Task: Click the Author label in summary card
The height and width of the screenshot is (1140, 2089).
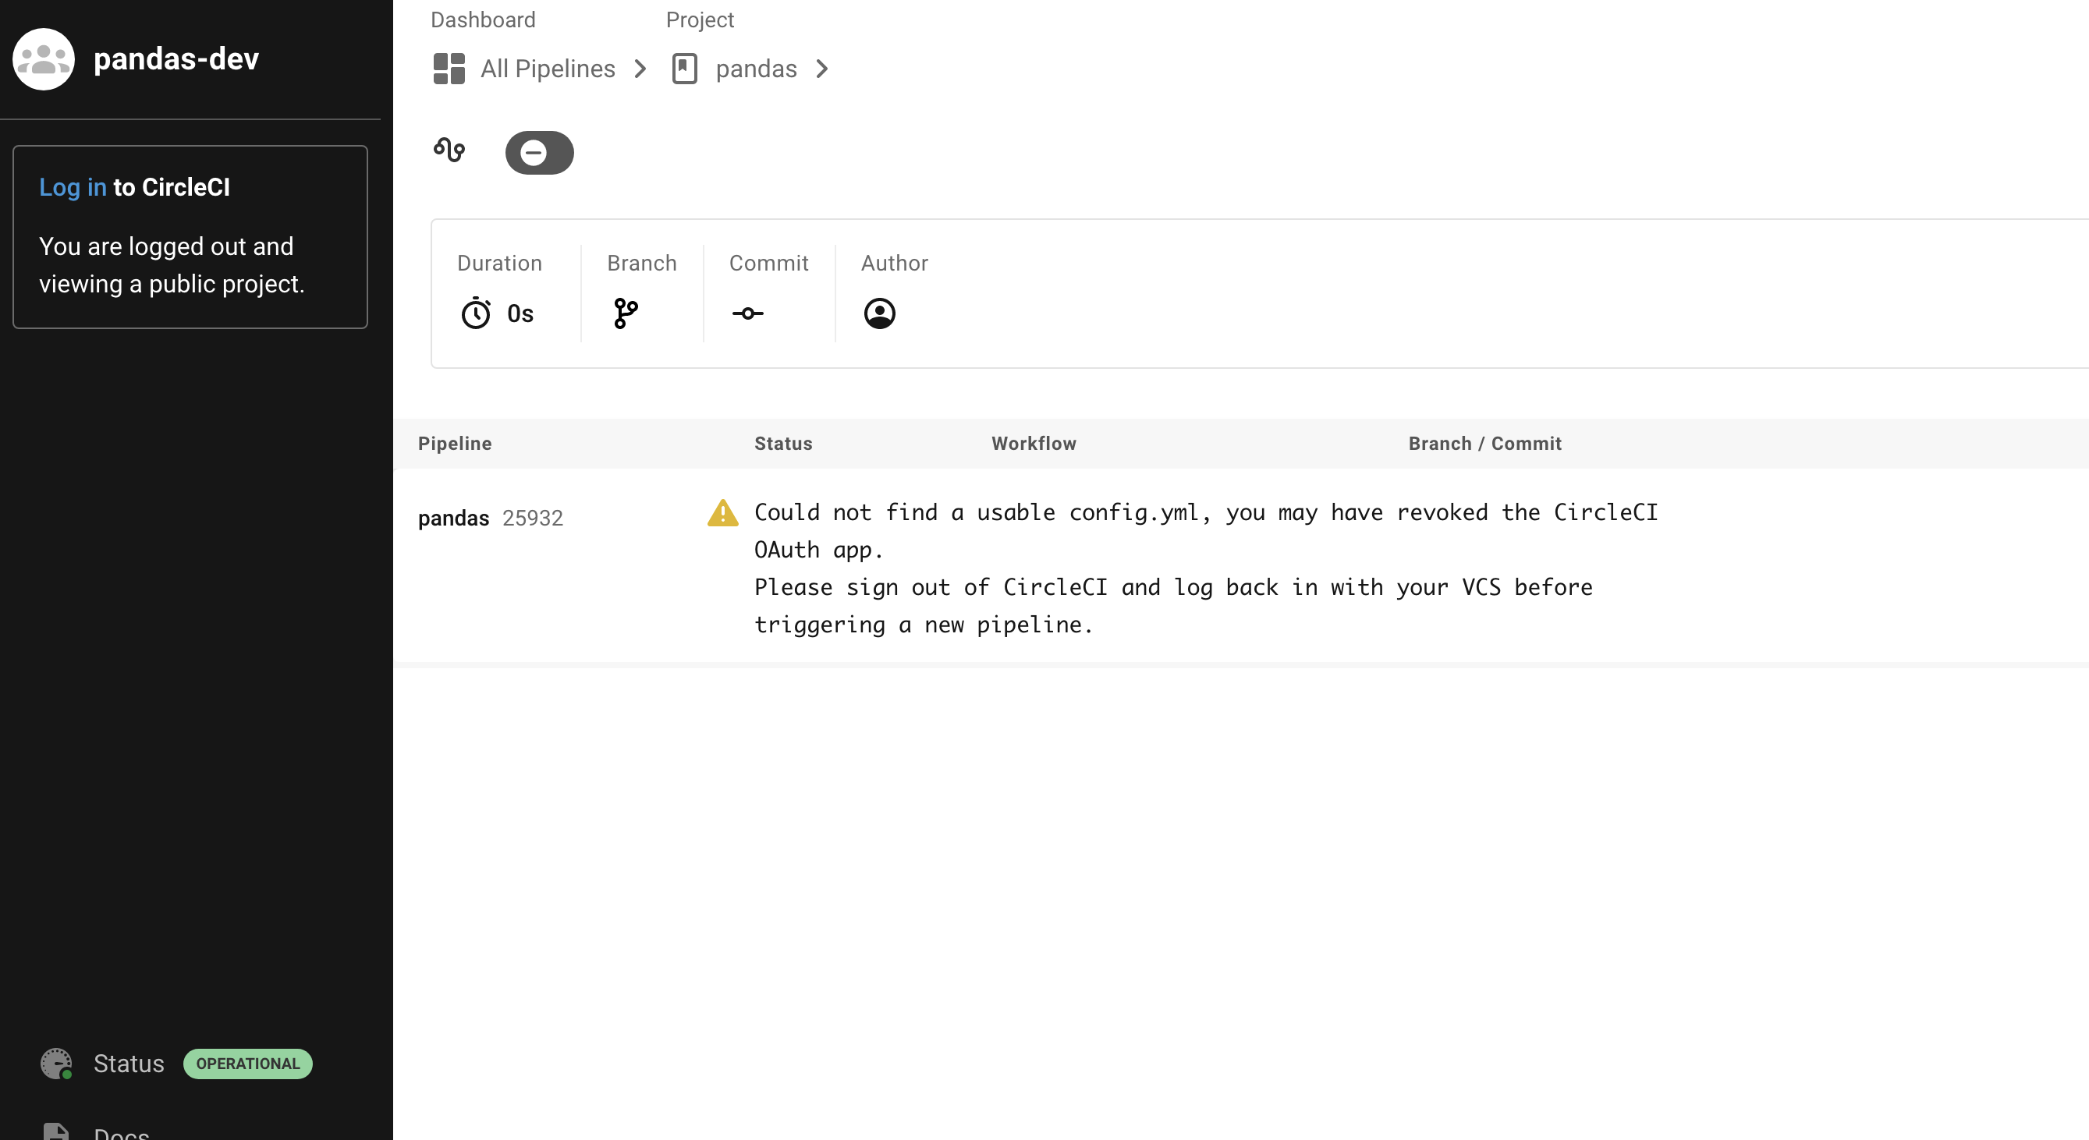Action: pos(895,264)
